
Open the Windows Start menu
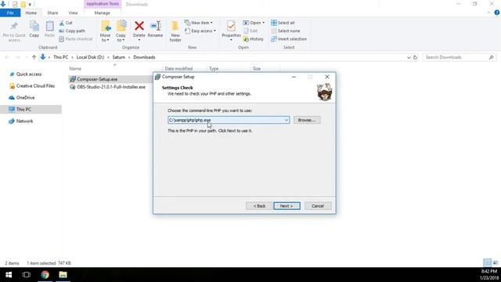click(9, 275)
